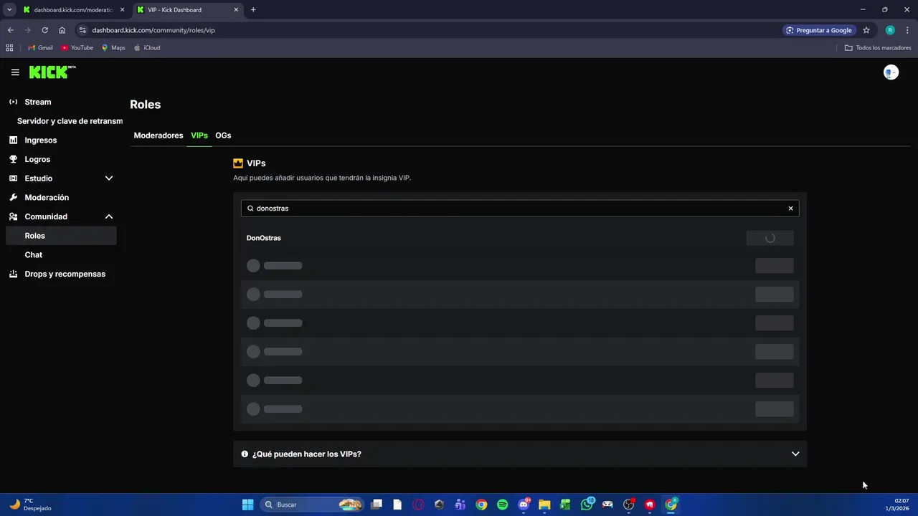The height and width of the screenshot is (516, 918).
Task: Open the Windows Start menu
Action: [247, 505]
